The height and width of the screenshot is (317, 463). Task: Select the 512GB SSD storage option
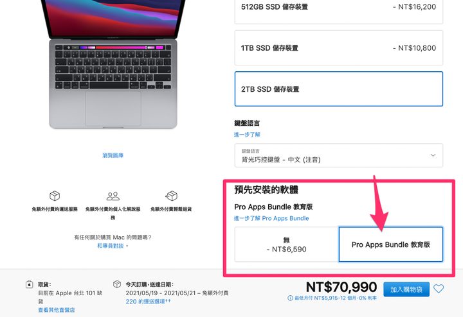(339, 9)
